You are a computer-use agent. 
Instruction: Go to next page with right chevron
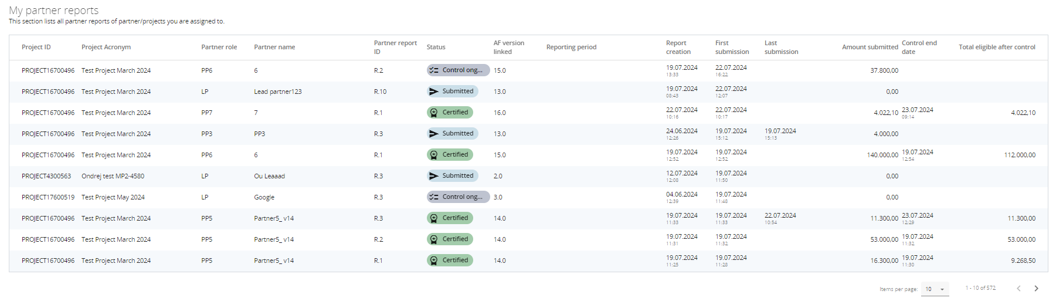coord(1036,288)
